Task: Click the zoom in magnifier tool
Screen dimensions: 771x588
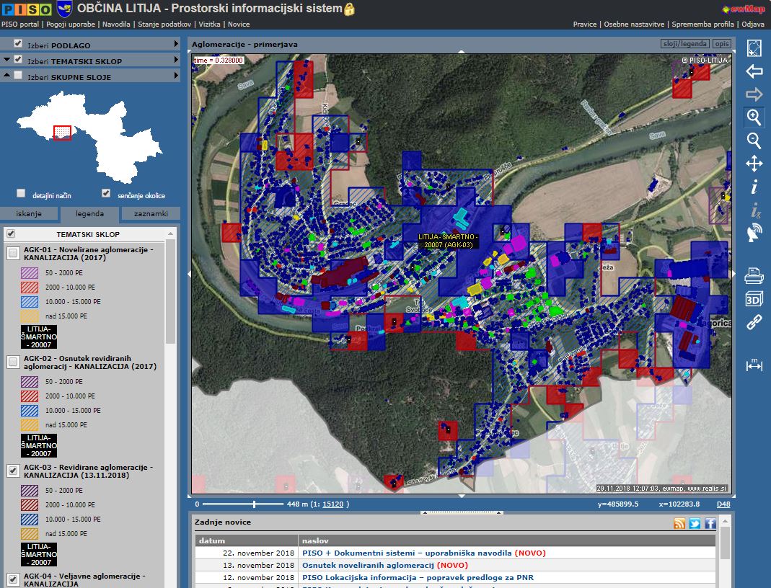Action: [754, 117]
